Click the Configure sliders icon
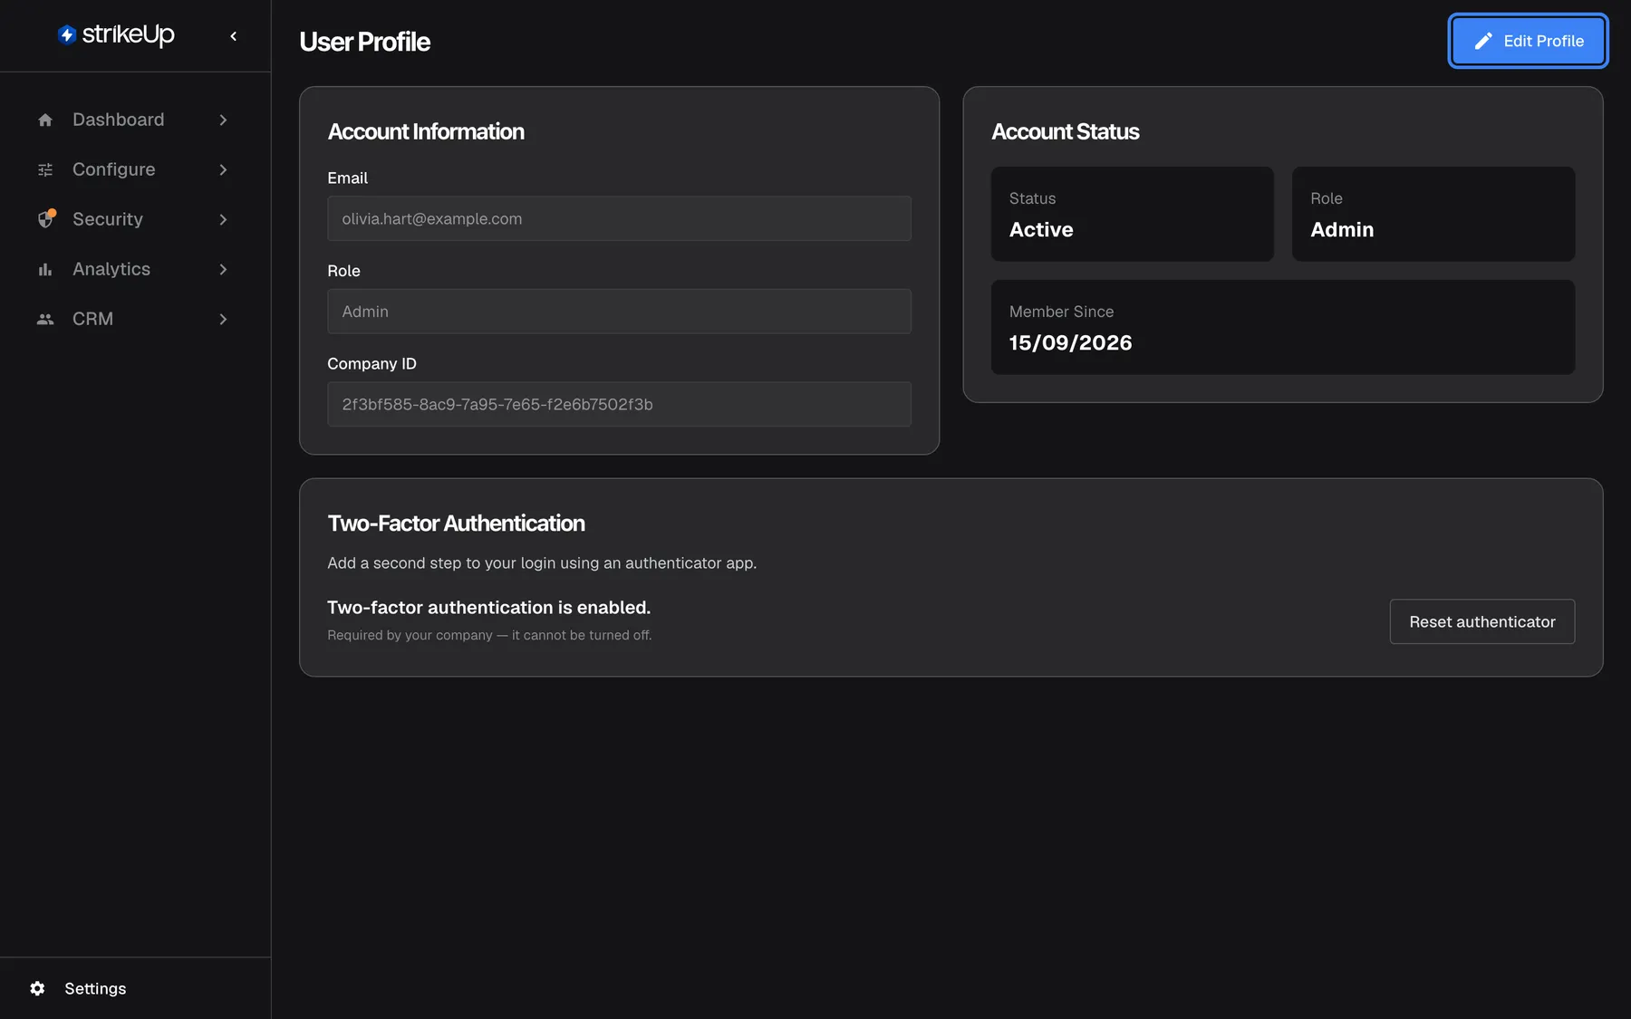Screen dimensions: 1631x1019 coord(45,169)
